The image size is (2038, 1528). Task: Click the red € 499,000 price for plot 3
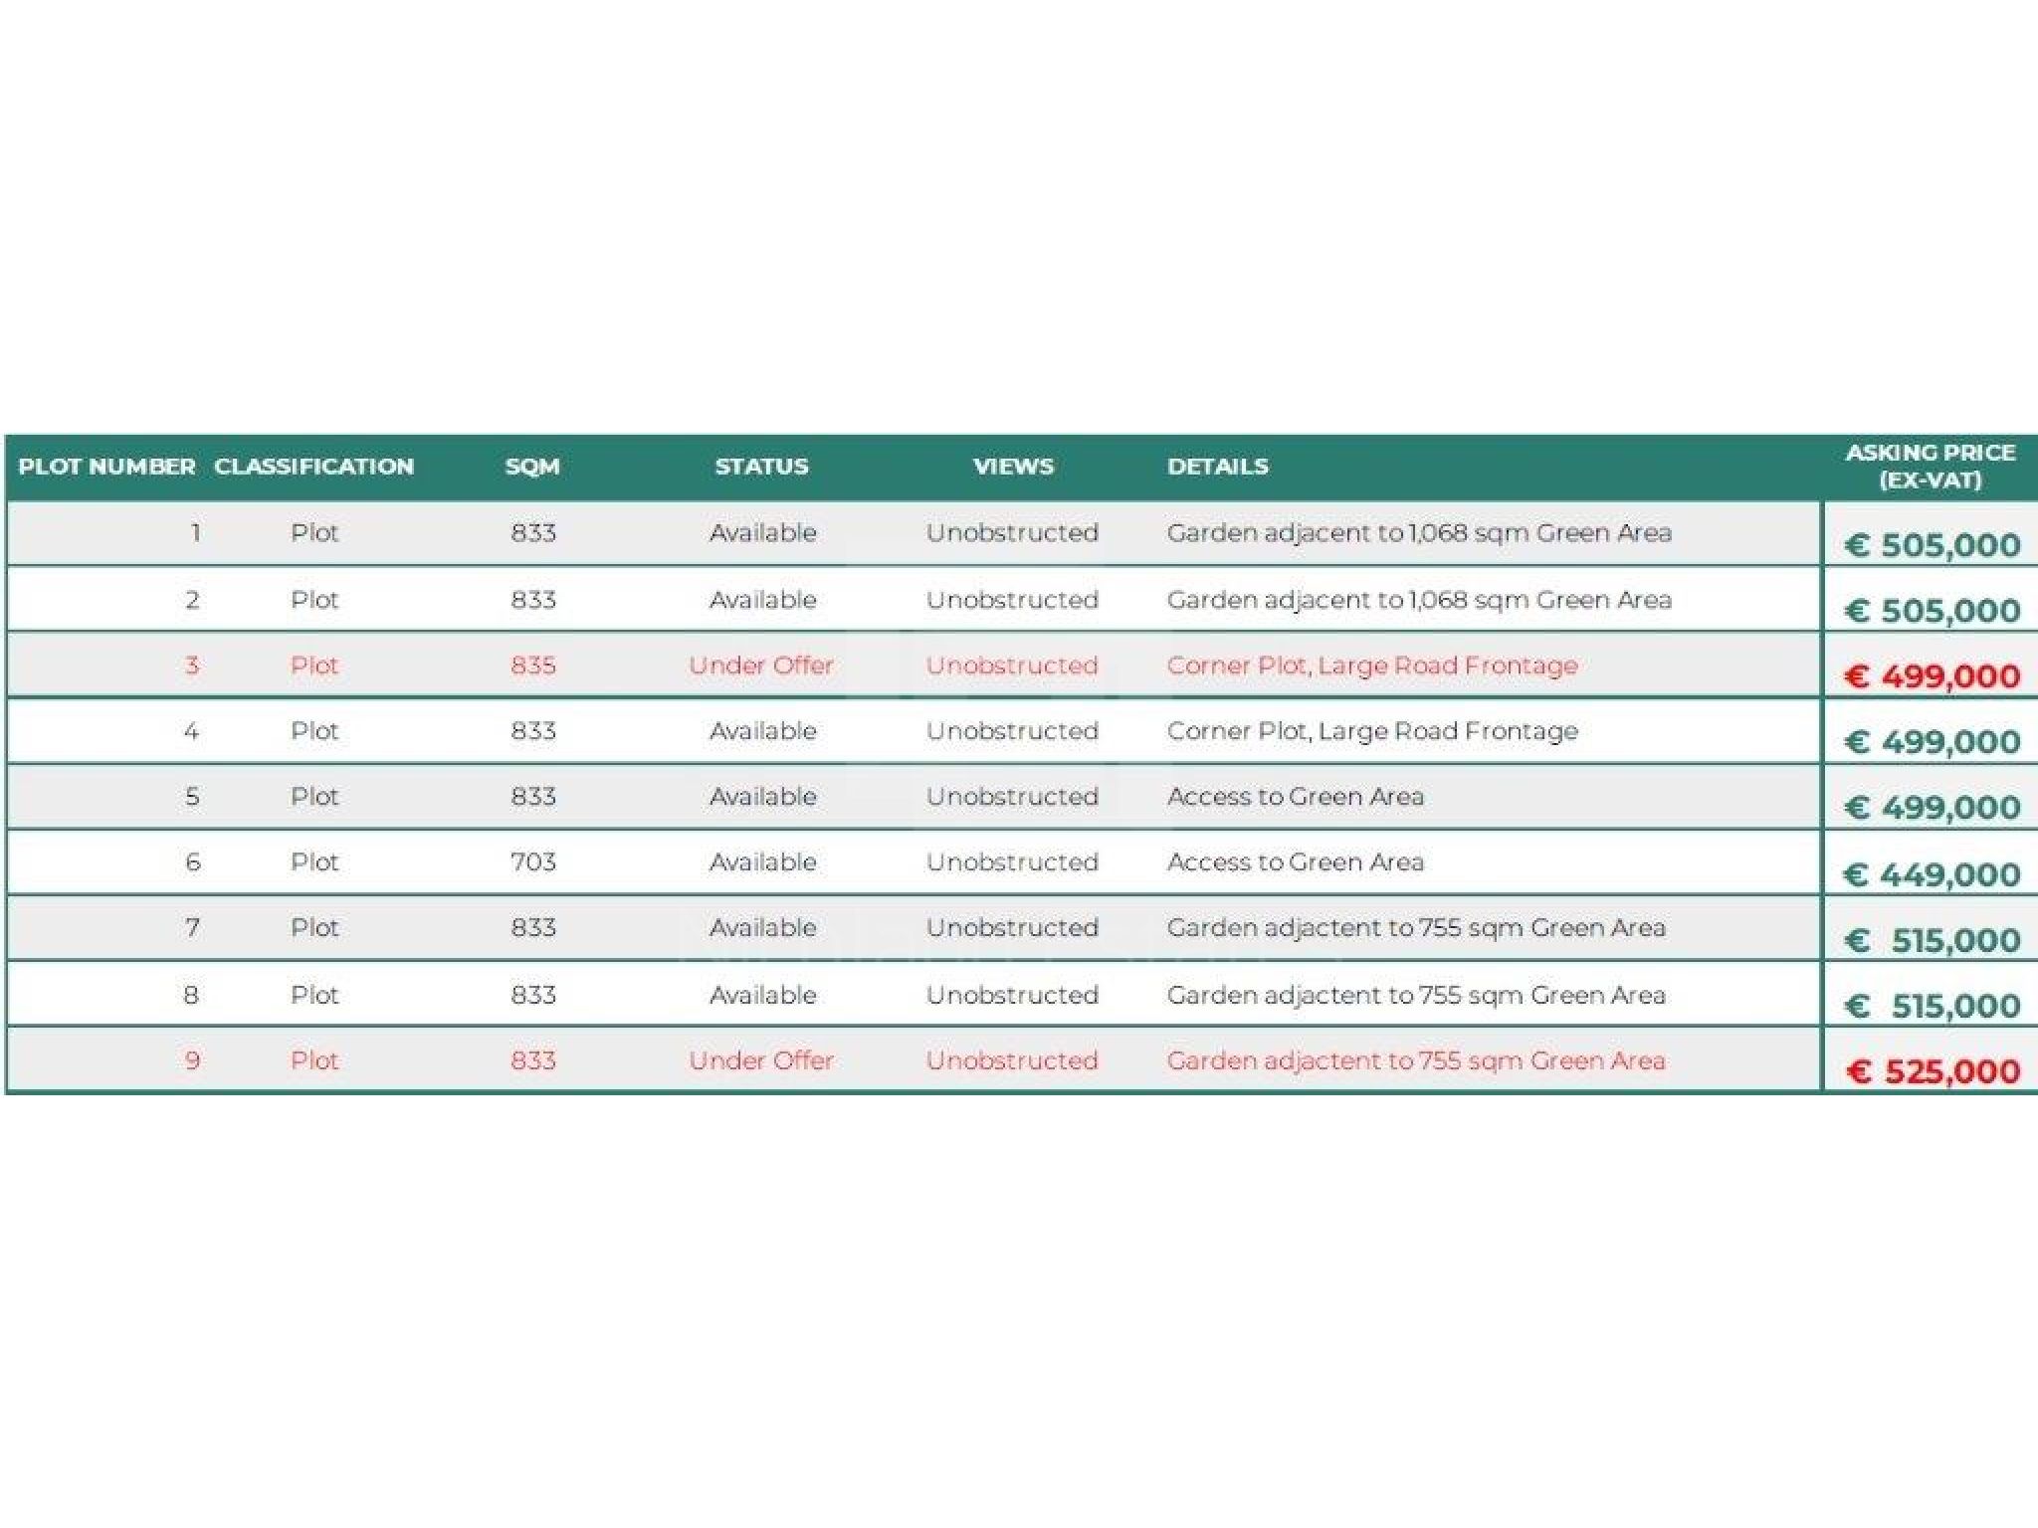pyautogui.click(x=1933, y=676)
